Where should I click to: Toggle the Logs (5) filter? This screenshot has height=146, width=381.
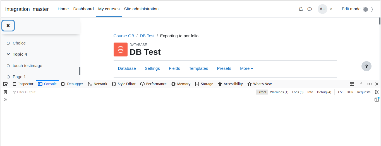coord(298,92)
